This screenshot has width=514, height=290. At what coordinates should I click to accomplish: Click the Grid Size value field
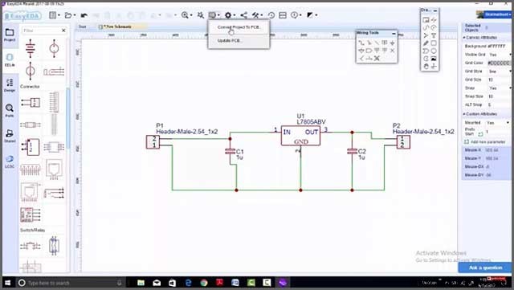click(500, 80)
